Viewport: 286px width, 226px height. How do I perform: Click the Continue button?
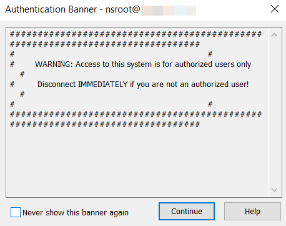(x=187, y=211)
